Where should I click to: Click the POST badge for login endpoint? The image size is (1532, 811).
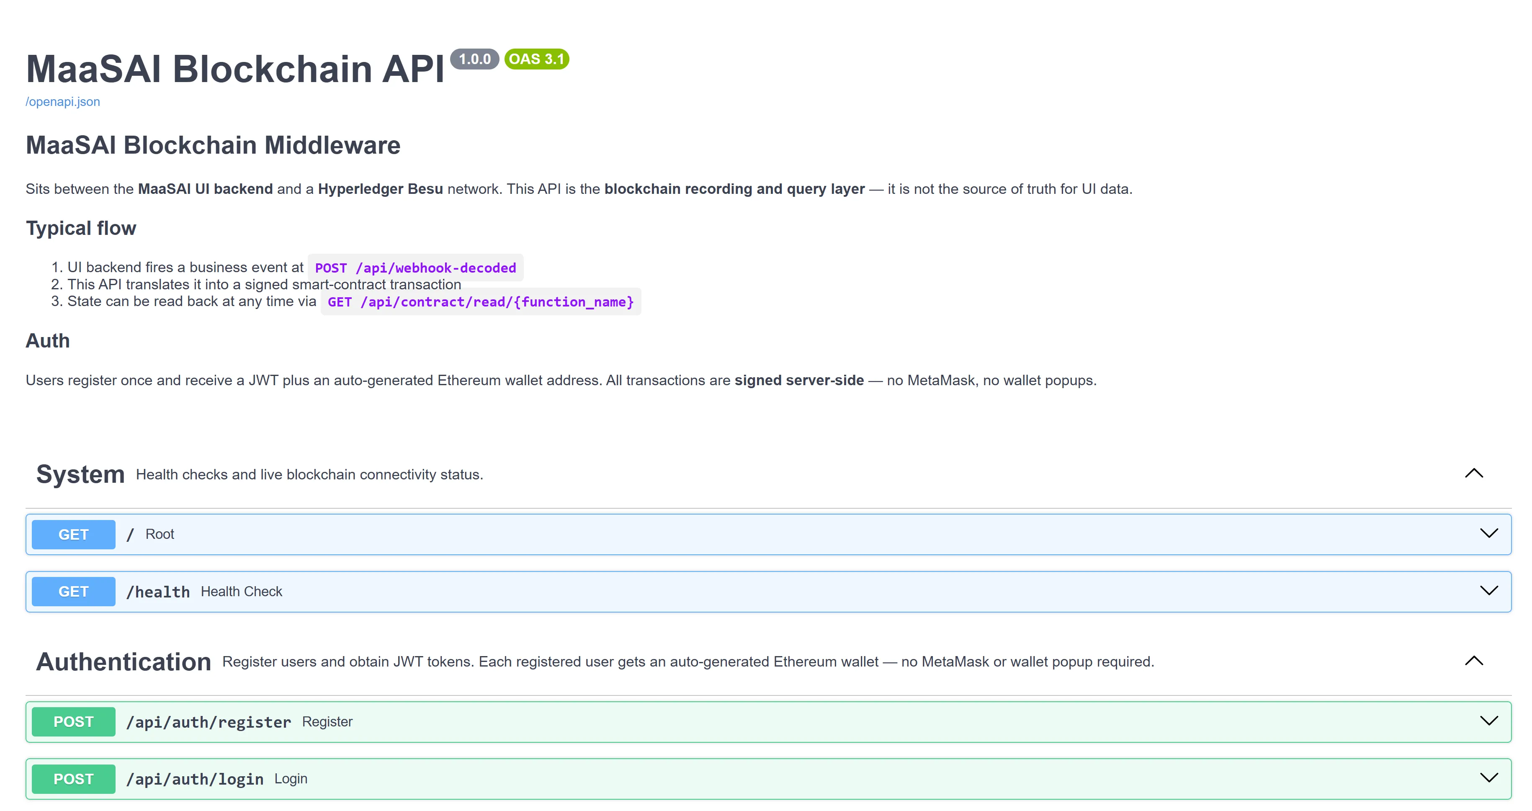click(x=74, y=779)
